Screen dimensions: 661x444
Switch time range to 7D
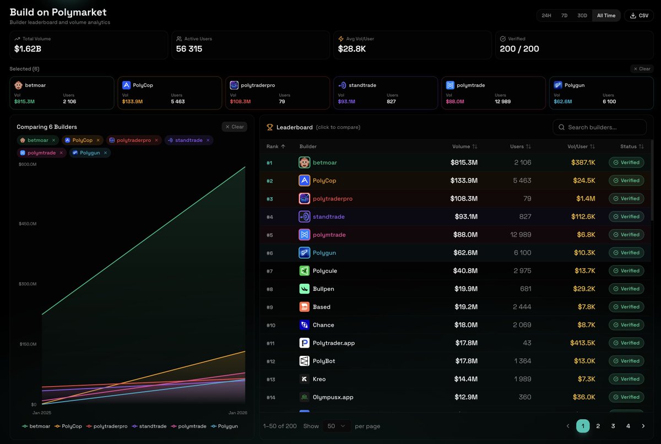564,15
